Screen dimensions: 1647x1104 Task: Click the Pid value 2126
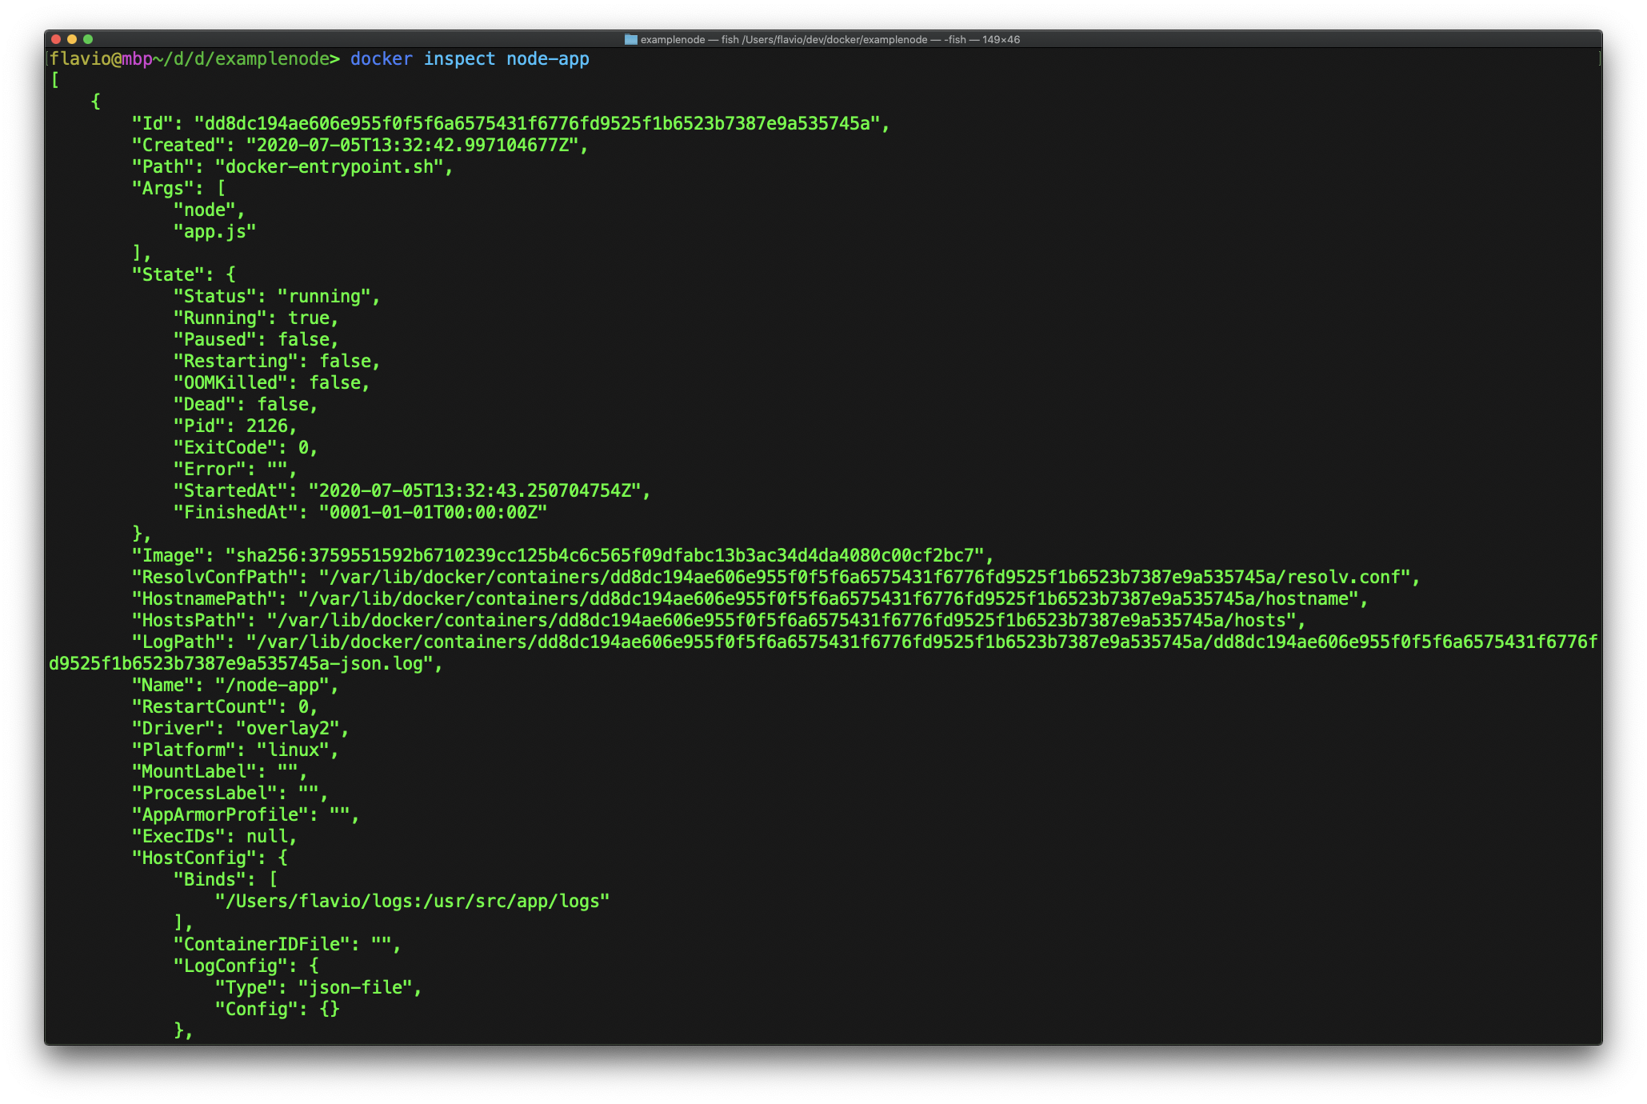pos(266,426)
